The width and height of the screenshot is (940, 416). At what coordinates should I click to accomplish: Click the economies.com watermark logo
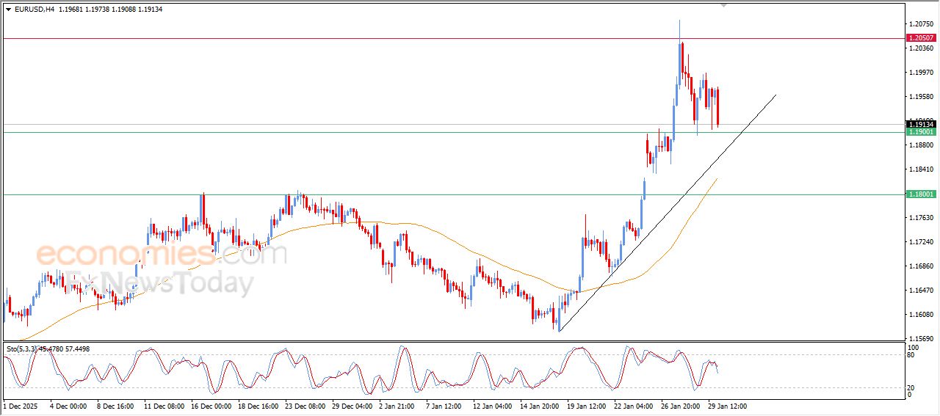coord(162,255)
